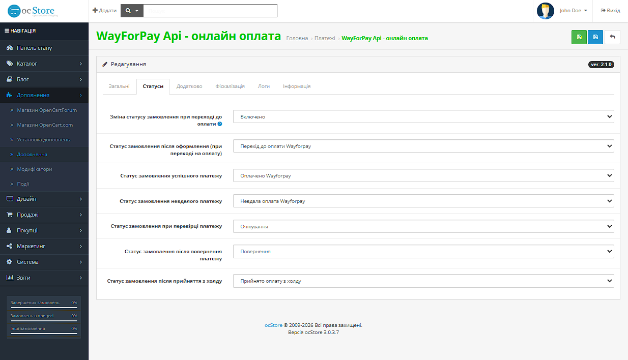Viewport: 628px width, 360px height.
Task: Click the Головна breadcrumb link
Action: coord(297,38)
